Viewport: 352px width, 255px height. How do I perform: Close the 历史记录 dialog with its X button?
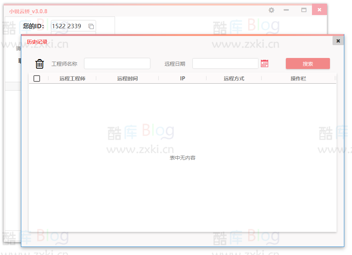pos(338,40)
